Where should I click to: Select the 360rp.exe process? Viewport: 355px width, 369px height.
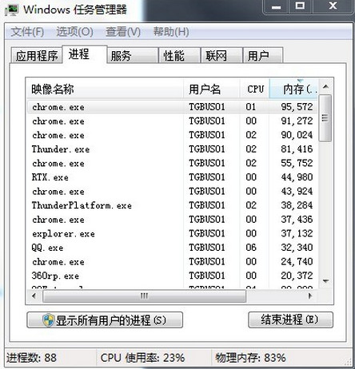coord(173,276)
